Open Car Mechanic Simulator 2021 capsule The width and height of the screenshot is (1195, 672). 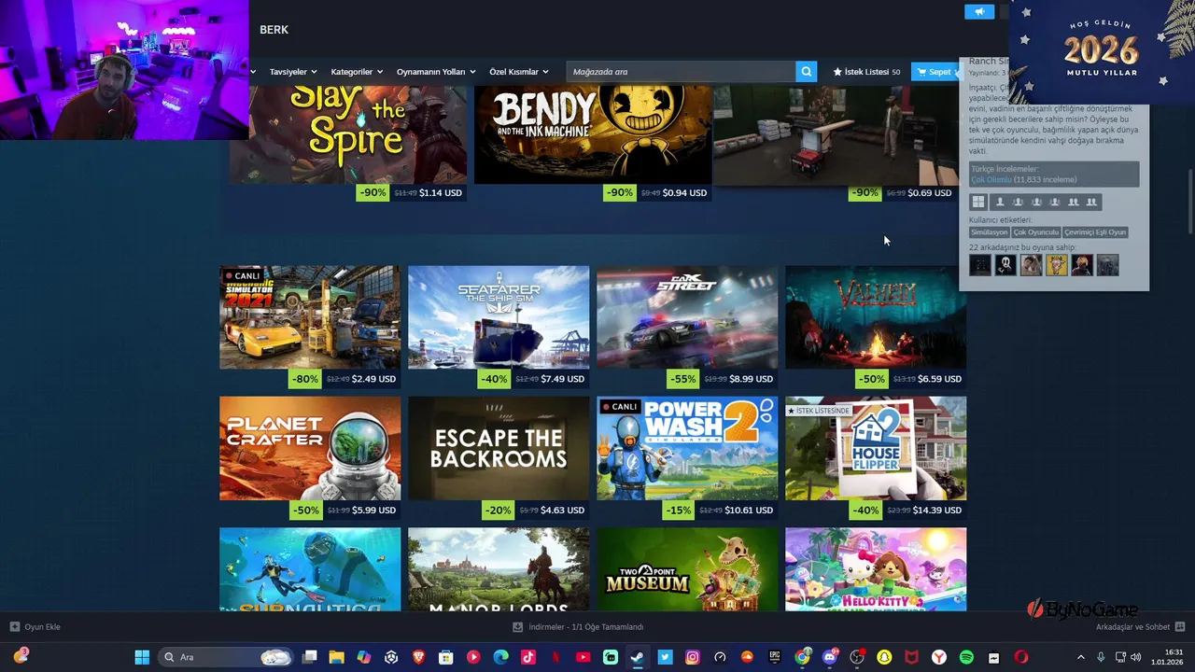(x=310, y=317)
